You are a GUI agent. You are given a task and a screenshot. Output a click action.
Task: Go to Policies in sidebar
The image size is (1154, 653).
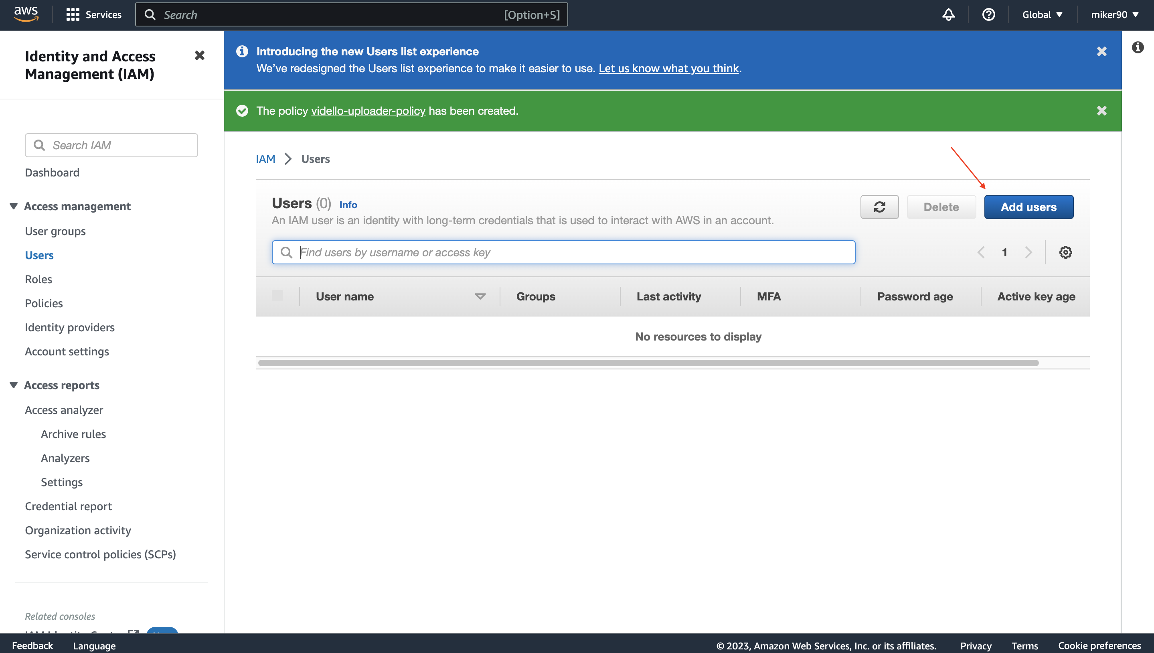[43, 303]
